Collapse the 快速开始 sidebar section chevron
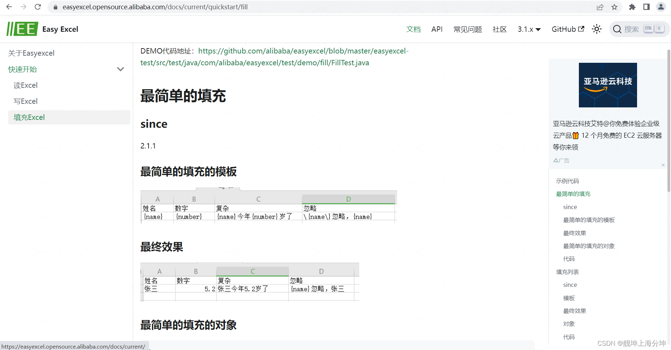 point(121,69)
